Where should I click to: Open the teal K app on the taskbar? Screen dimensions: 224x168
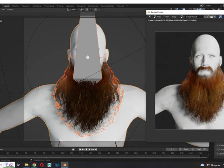[x=49, y=165]
